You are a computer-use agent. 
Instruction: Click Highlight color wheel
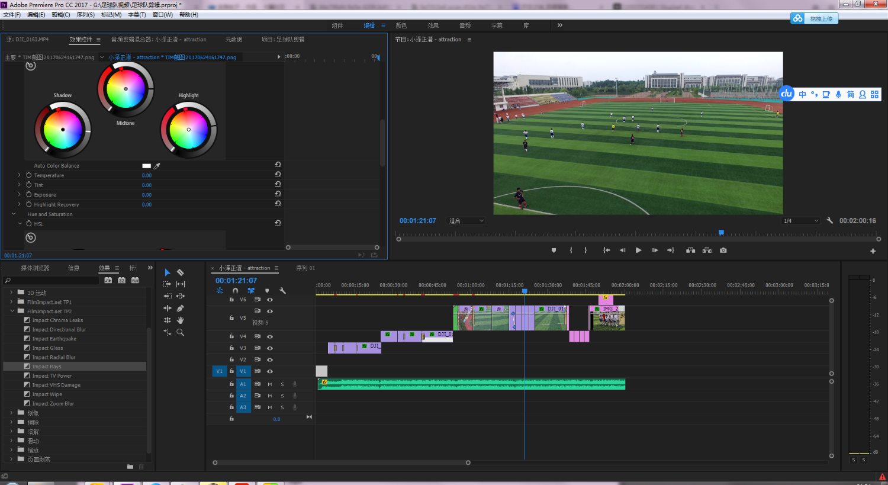(x=189, y=130)
